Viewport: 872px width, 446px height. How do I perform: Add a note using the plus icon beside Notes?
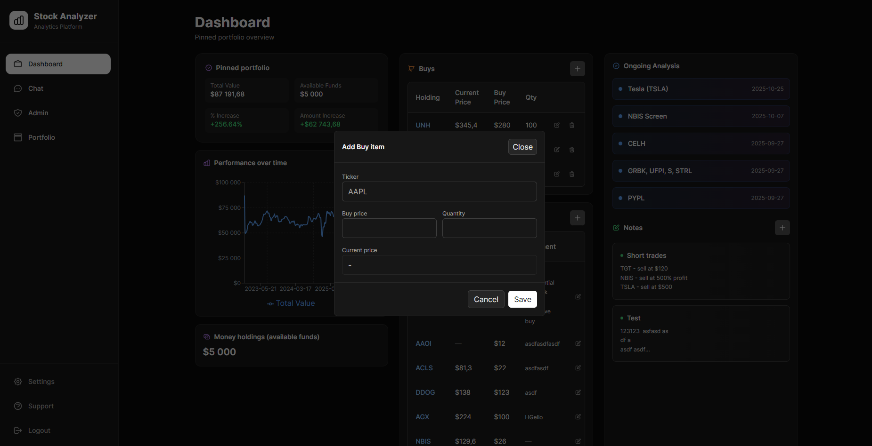coord(782,228)
